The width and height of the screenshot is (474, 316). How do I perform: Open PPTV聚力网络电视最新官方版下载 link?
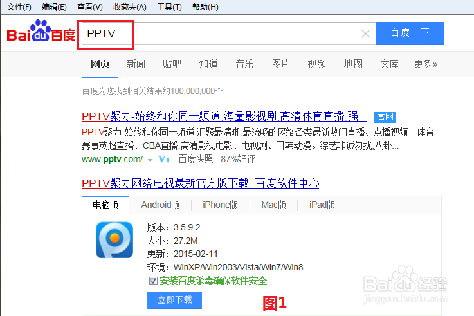201,183
